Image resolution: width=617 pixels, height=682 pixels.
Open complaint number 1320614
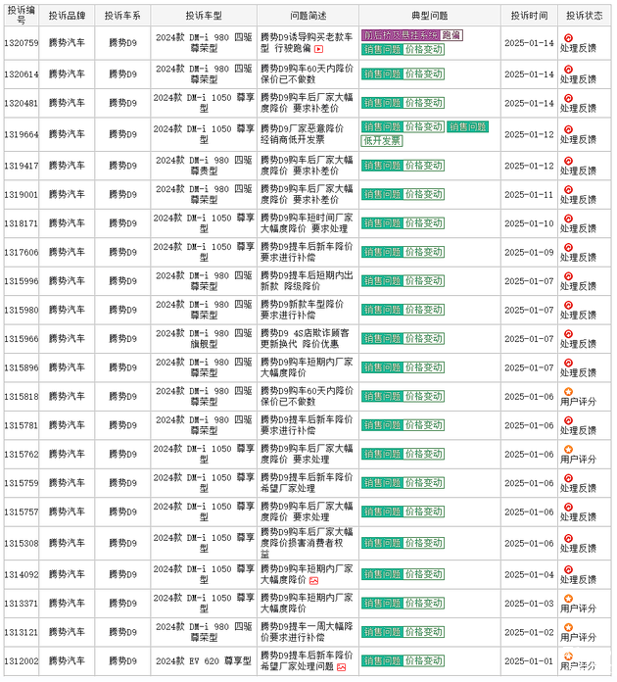tap(22, 74)
